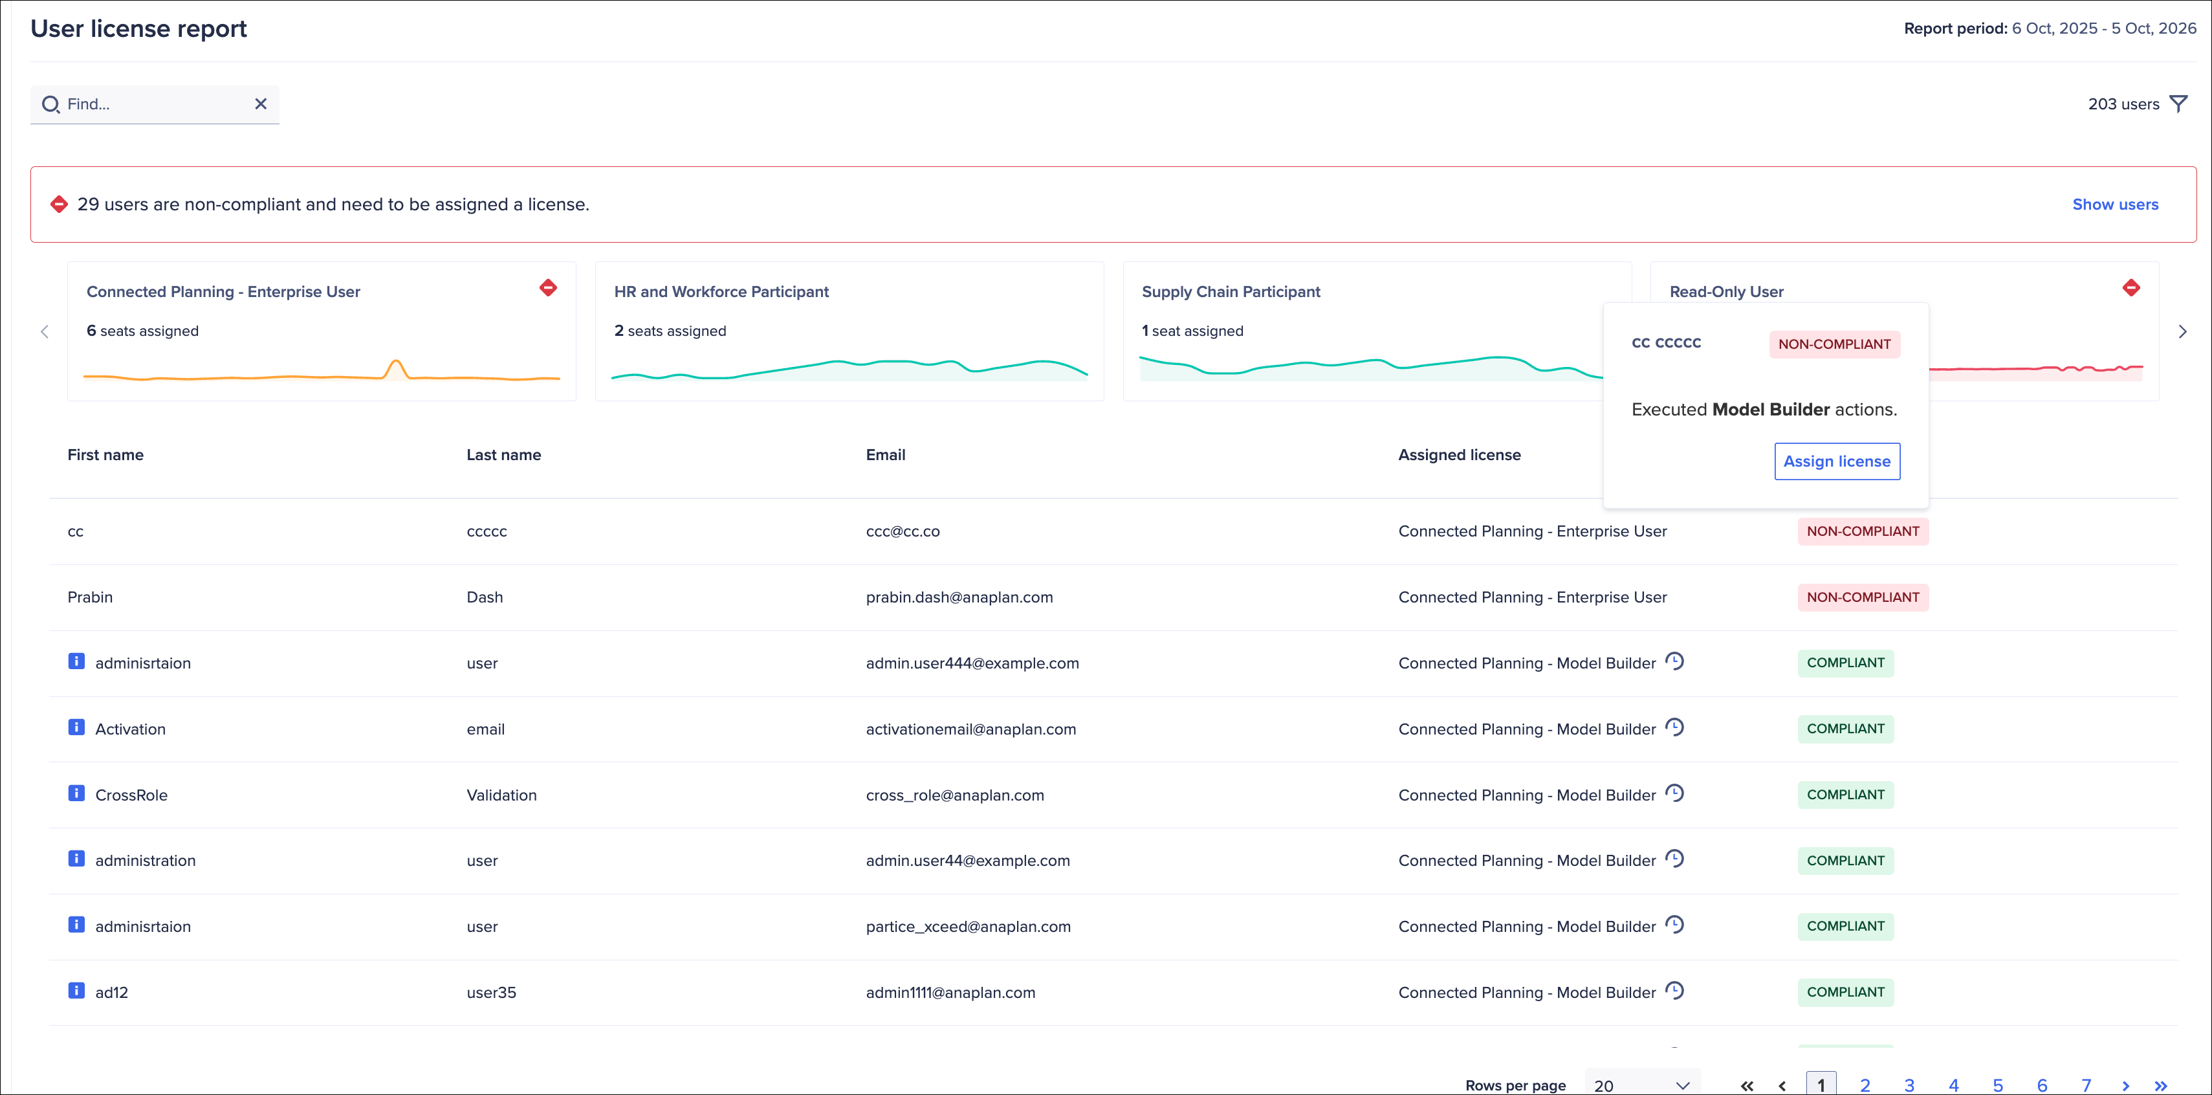
Task: Go to the previous page of results
Action: coord(1782,1085)
